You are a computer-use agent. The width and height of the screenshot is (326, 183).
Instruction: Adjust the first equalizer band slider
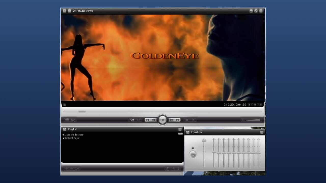pos(214,152)
